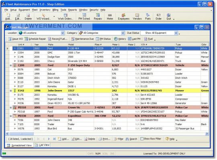
Task: Toggle the Show Row Filter checkbox
Action: click(x=142, y=139)
